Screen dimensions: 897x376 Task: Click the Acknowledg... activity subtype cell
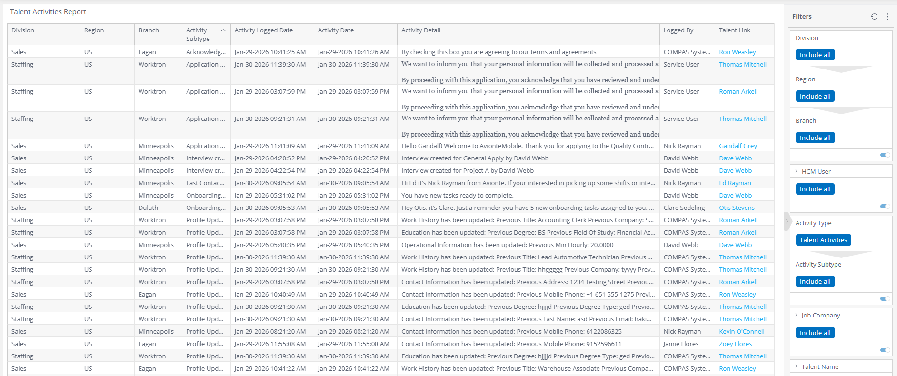pyautogui.click(x=206, y=52)
